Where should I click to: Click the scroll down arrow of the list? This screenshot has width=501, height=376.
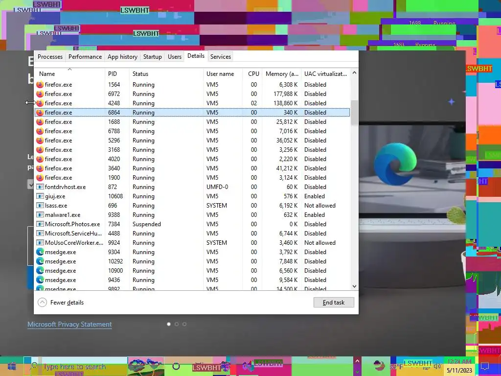pyautogui.click(x=354, y=286)
